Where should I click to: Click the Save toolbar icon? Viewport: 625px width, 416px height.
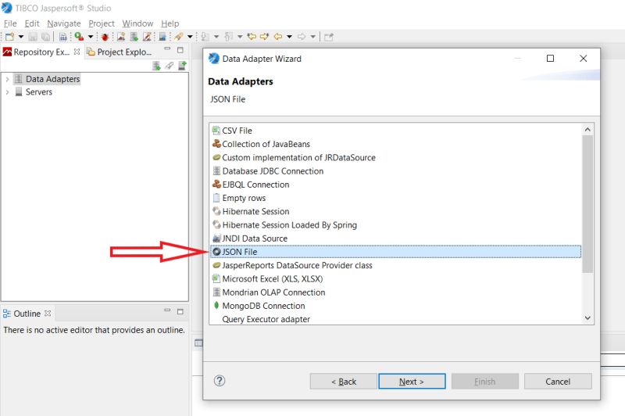(33, 37)
